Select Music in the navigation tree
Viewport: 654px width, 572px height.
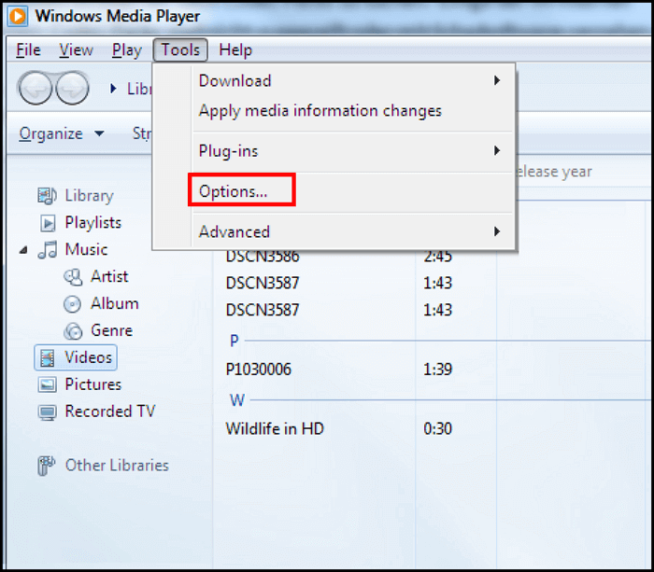[86, 249]
